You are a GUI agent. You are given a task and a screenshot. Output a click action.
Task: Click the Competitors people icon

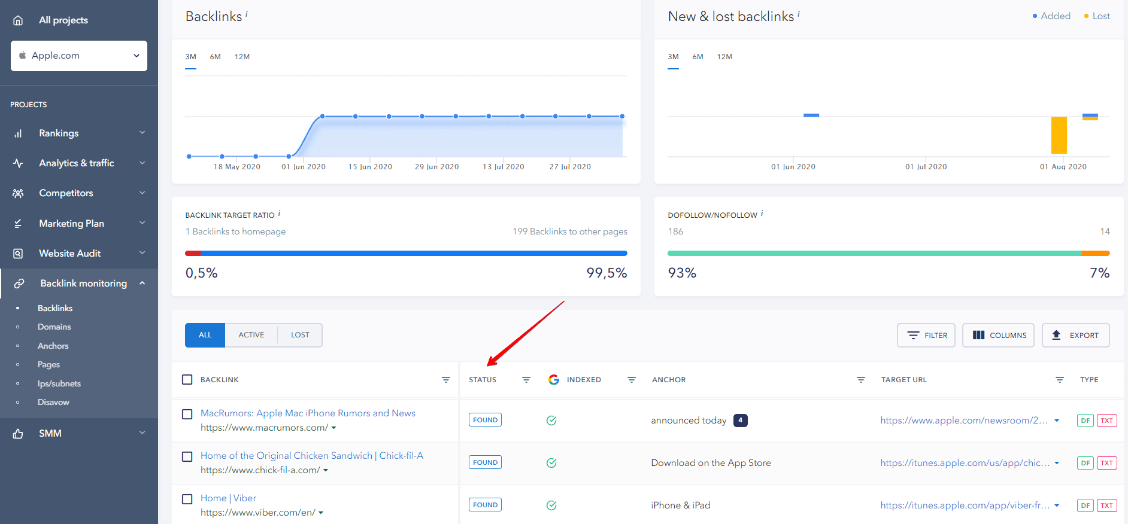click(18, 193)
